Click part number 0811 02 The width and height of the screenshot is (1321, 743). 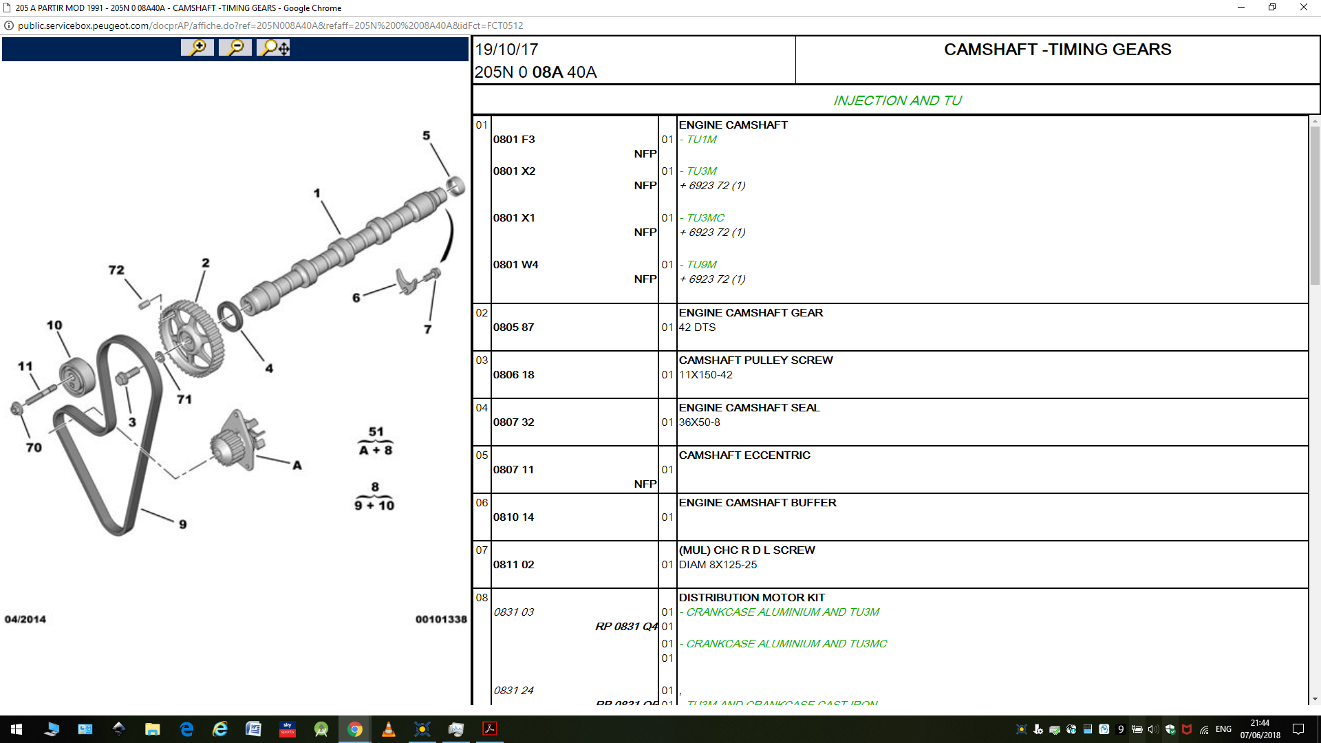[513, 565]
